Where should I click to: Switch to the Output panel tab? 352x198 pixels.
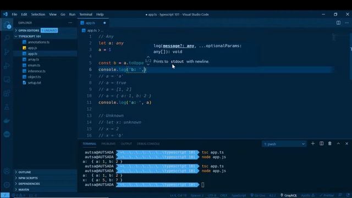pyautogui.click(x=126, y=144)
